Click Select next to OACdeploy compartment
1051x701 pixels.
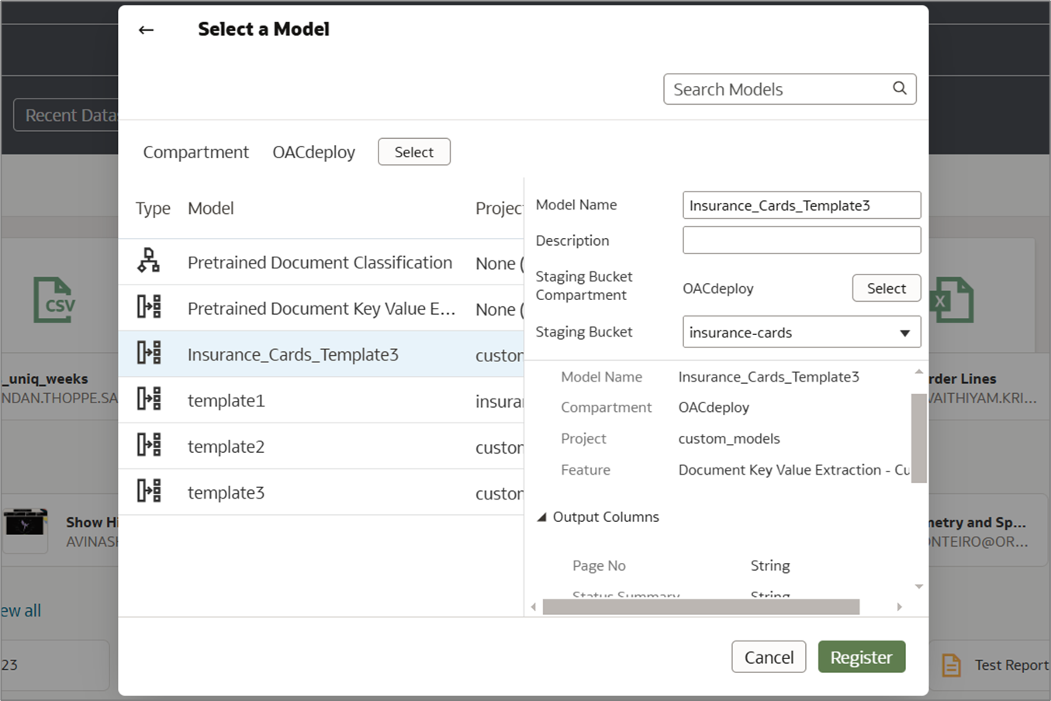point(413,152)
